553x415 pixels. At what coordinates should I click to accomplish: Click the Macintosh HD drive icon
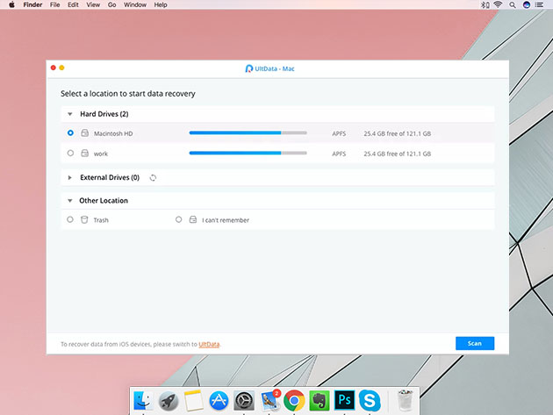[x=84, y=133]
